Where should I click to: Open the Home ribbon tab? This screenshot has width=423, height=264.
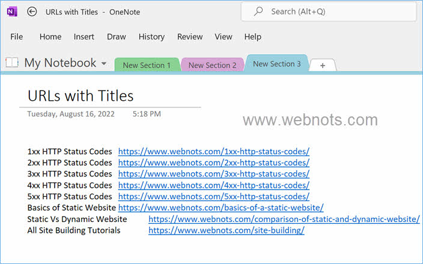pos(50,37)
